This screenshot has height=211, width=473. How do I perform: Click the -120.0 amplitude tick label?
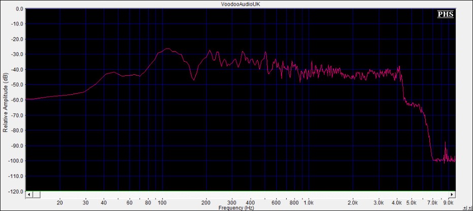17,191
